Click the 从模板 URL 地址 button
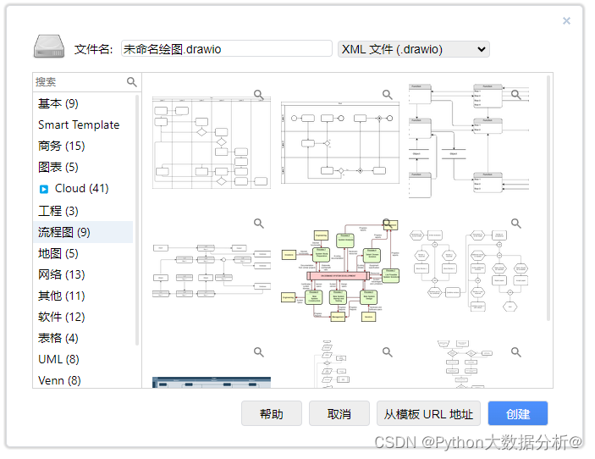Screen dimensions: 595x459 [429, 414]
